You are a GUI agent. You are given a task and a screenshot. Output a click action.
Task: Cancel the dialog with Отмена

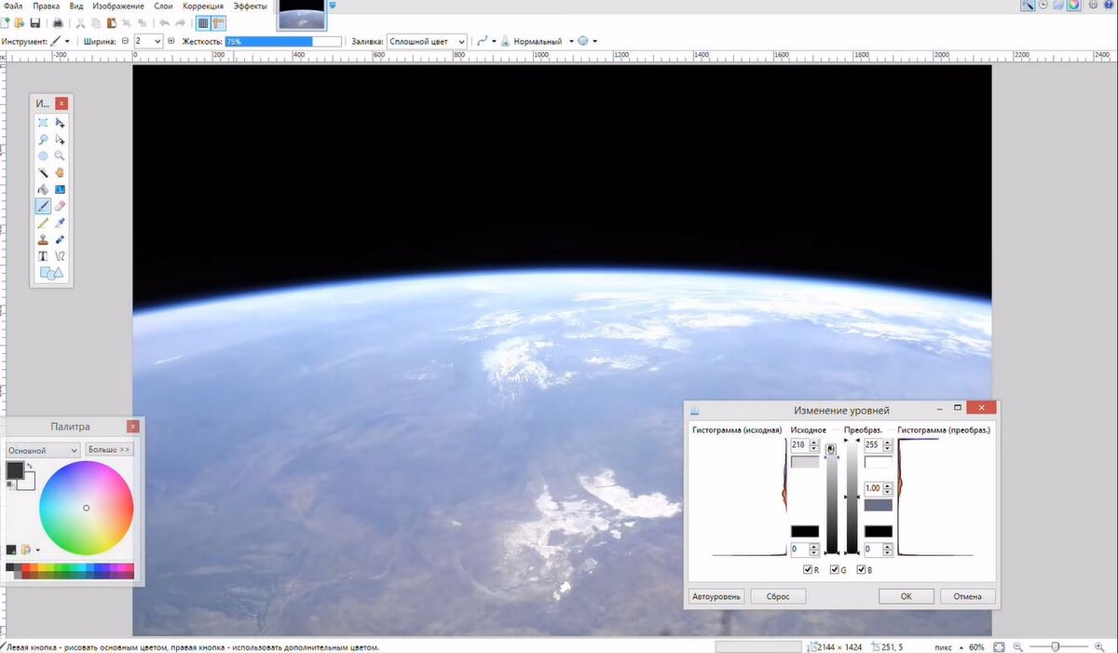[x=967, y=596]
